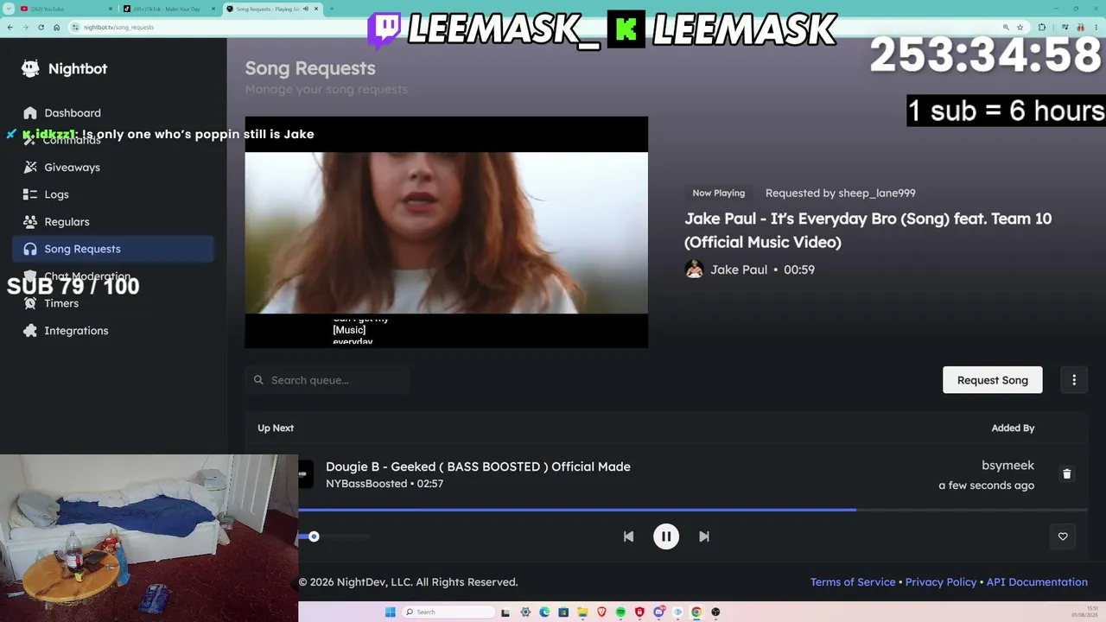Select Song Requests in the sidebar
Viewport: 1106px width, 622px height.
coord(113,249)
